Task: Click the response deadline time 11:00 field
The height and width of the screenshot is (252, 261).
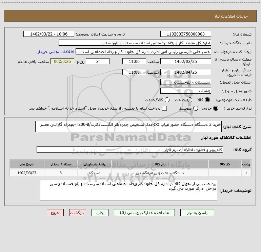Action: pyautogui.click(x=134, y=61)
